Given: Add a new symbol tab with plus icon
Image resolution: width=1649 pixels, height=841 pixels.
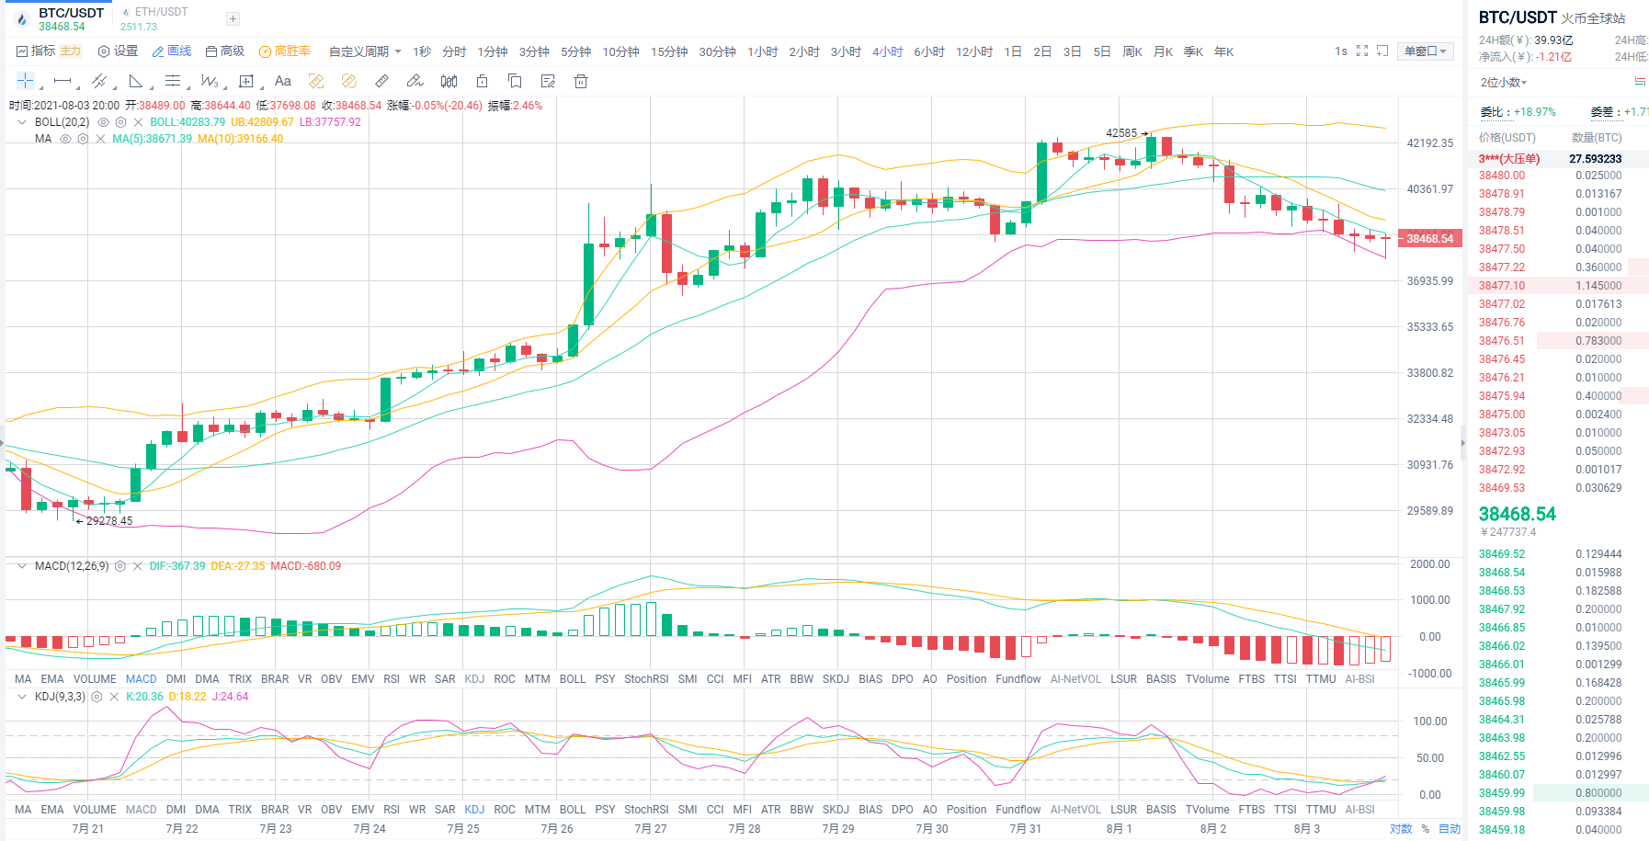Looking at the screenshot, I should [x=233, y=18].
